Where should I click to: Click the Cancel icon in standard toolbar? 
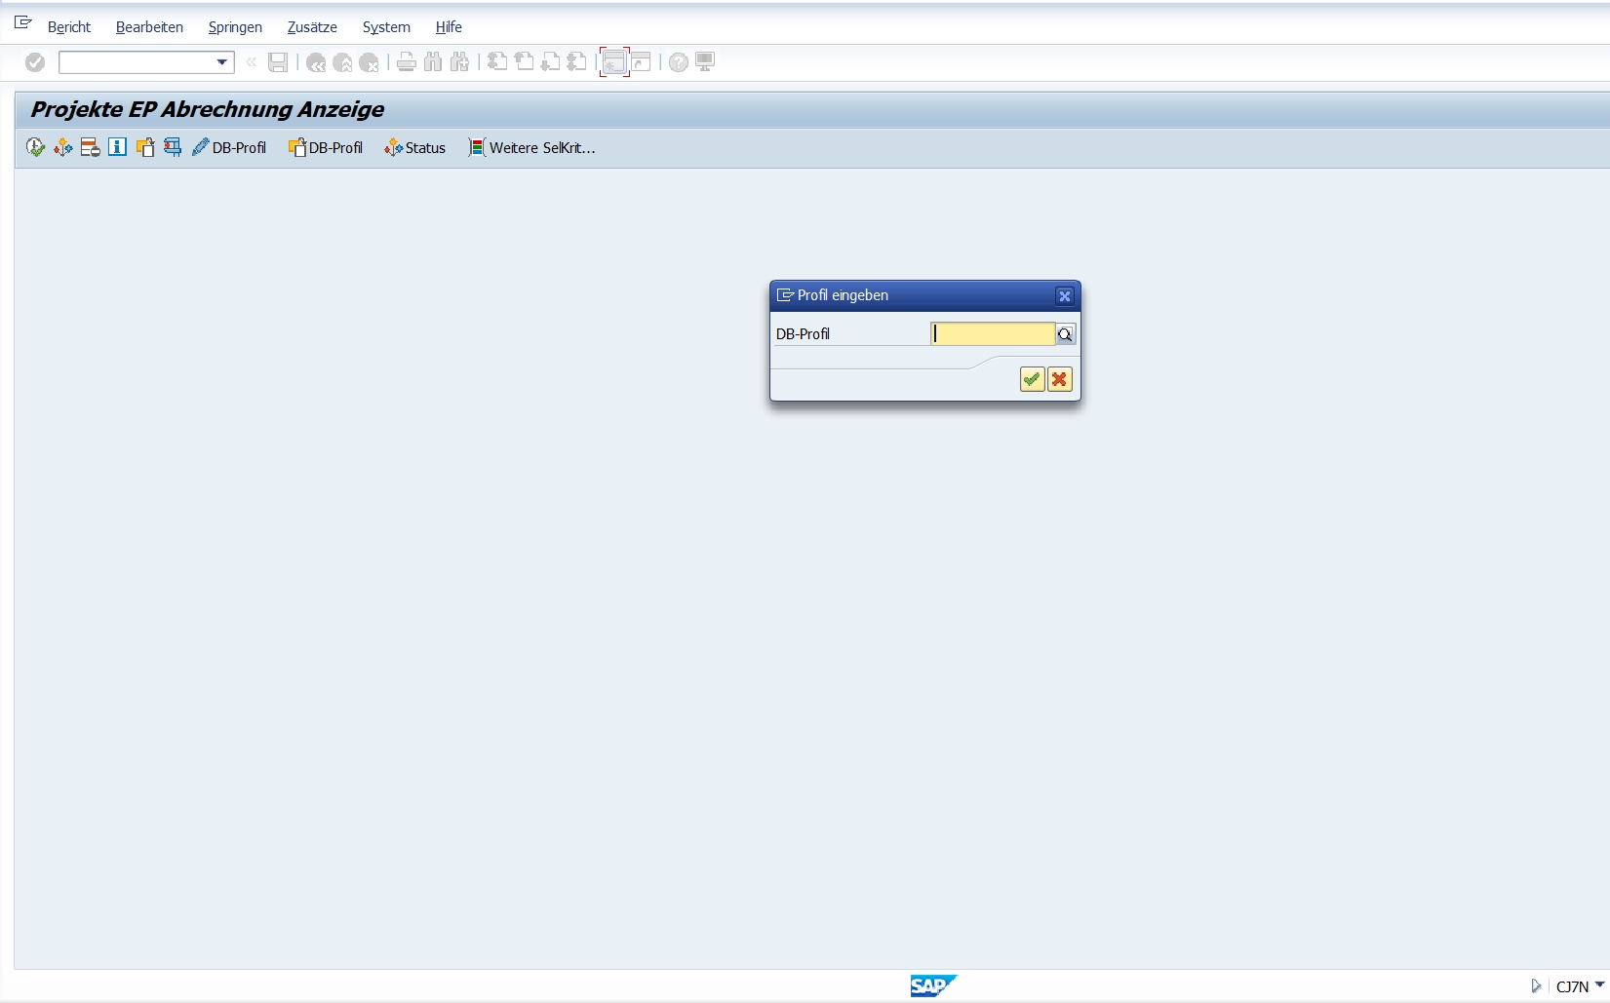pyautogui.click(x=369, y=62)
